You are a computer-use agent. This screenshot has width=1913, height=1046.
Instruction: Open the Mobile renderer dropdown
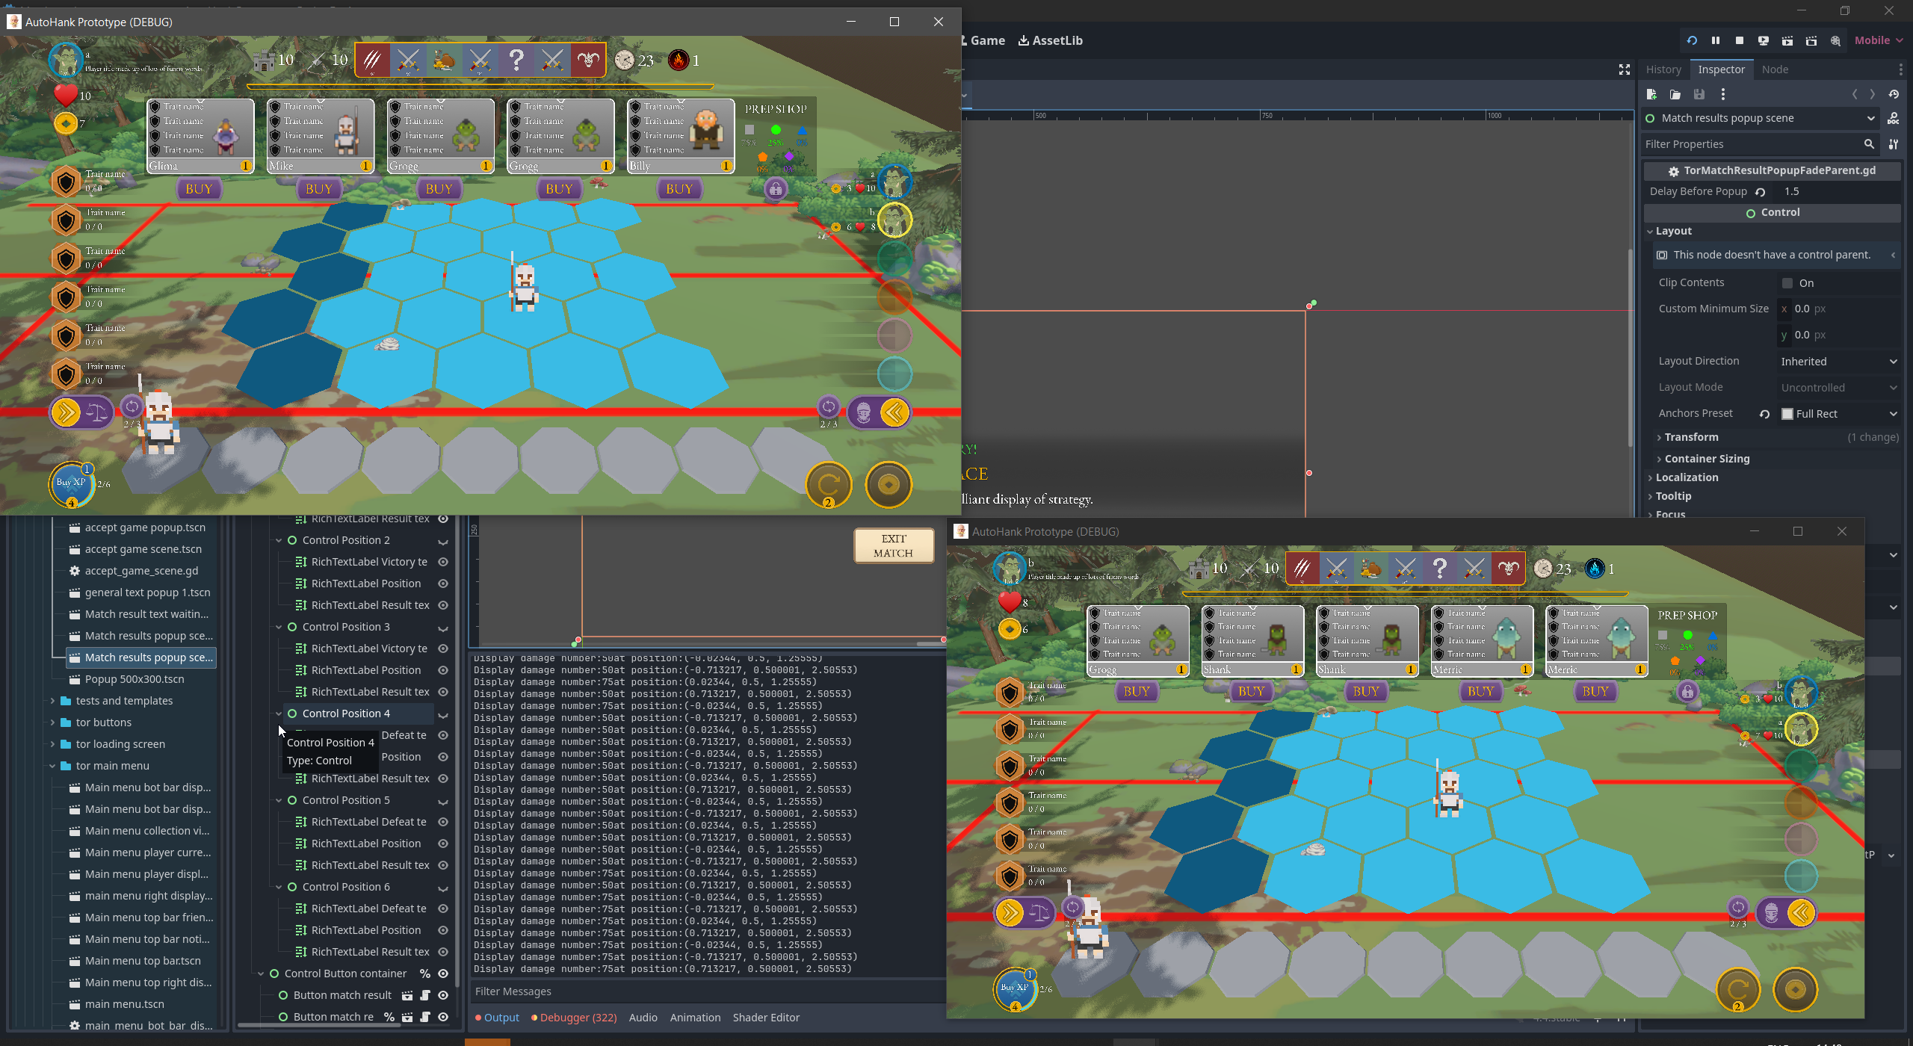1878,40
